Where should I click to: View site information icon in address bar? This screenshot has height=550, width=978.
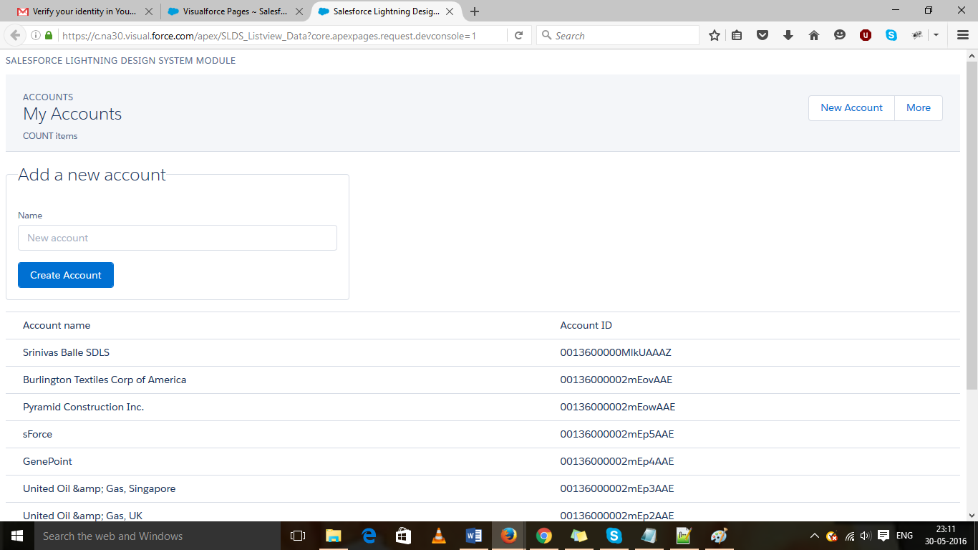tap(36, 35)
